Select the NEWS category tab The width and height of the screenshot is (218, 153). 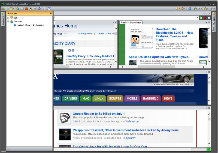pos(168,98)
